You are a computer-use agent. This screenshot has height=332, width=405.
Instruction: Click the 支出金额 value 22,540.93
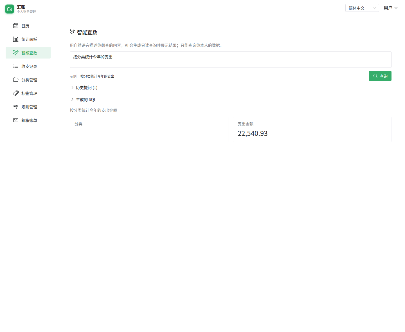(253, 133)
